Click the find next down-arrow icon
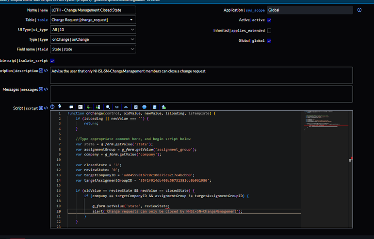374x239 pixels. pyautogui.click(x=117, y=107)
